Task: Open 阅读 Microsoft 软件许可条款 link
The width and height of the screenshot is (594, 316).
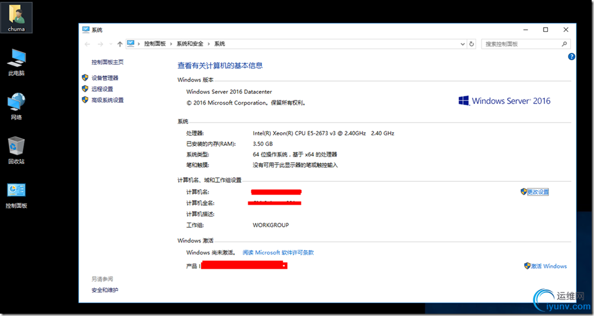Action: point(278,252)
